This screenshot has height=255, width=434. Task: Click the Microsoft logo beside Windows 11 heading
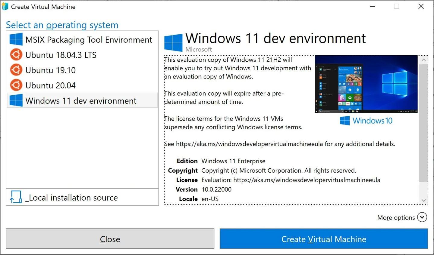click(x=173, y=42)
